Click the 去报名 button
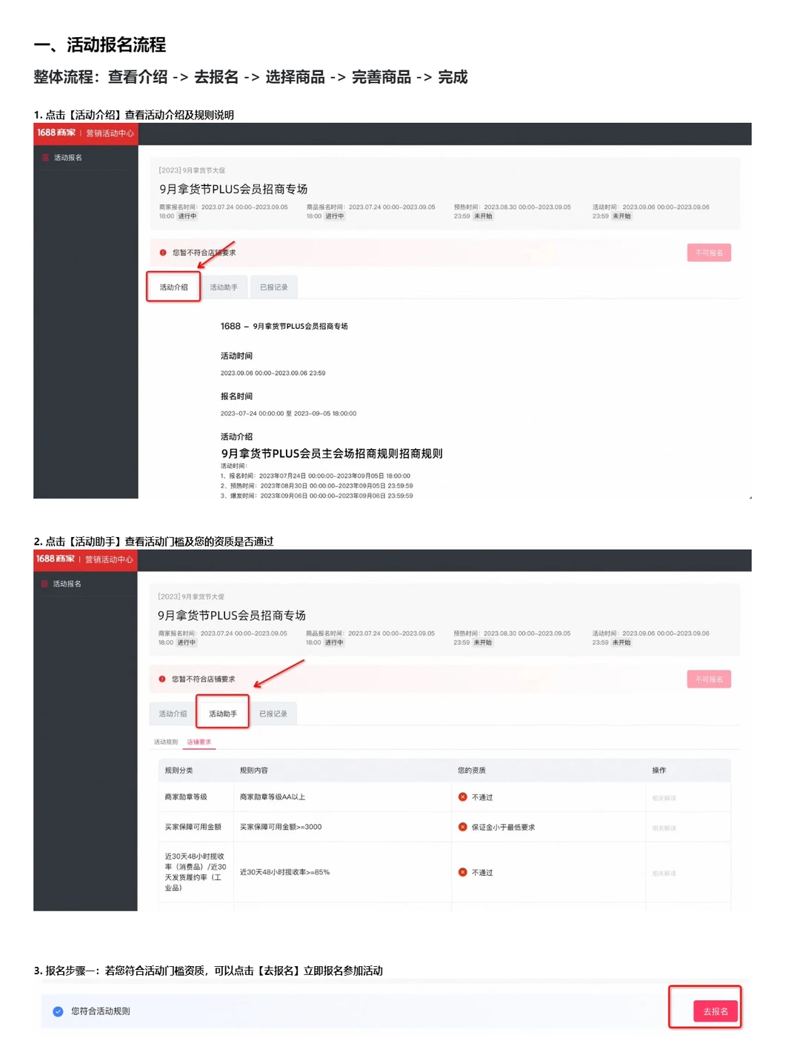 [716, 1011]
